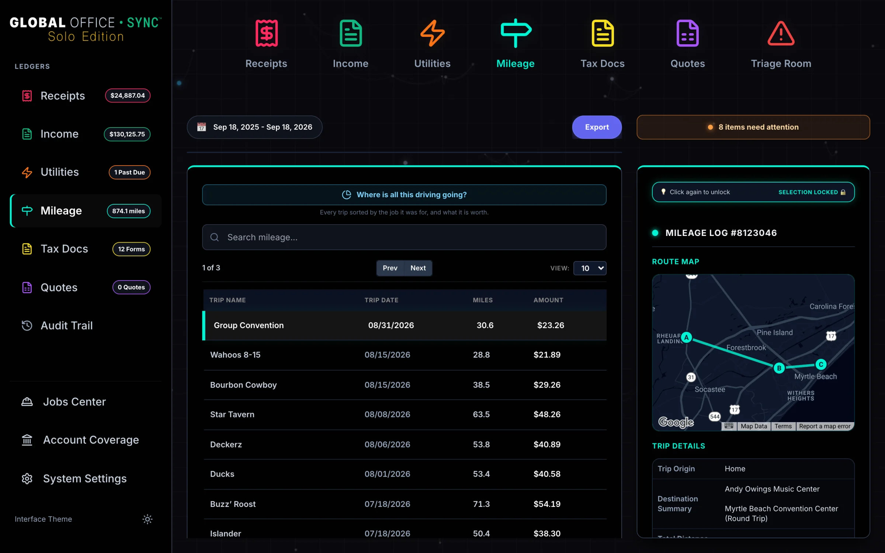Image resolution: width=885 pixels, height=553 pixels.
Task: Select the Star Tavern trip row
Action: (x=404, y=415)
